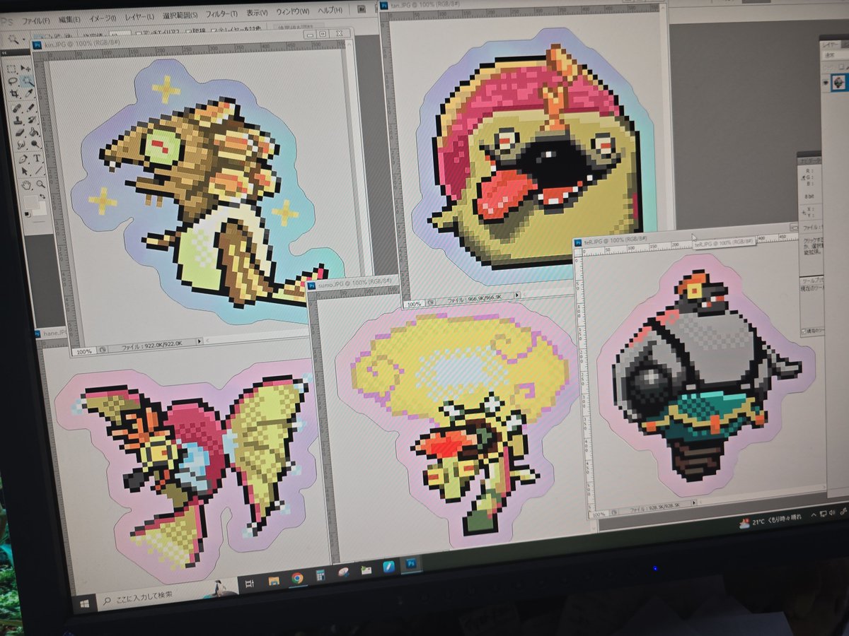Click the taskbar search box ここに入力して検索
Image resolution: width=849 pixels, height=636 pixels.
pyautogui.click(x=168, y=595)
